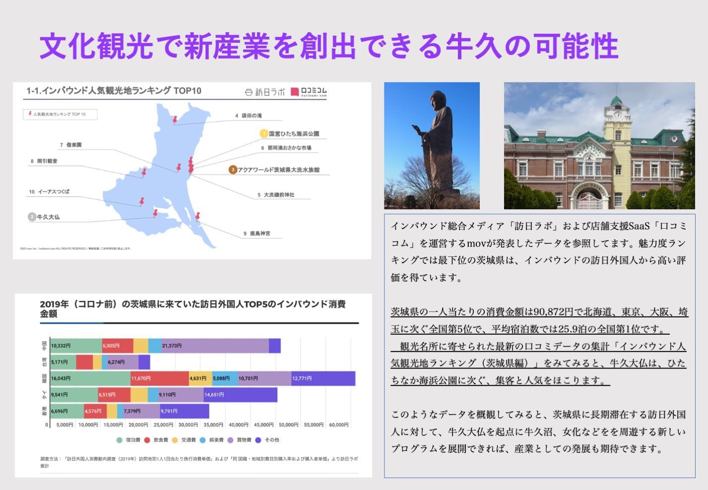The height and width of the screenshot is (490, 708).
Task: Select the map pin for 雨引観音
Action: click(144, 172)
